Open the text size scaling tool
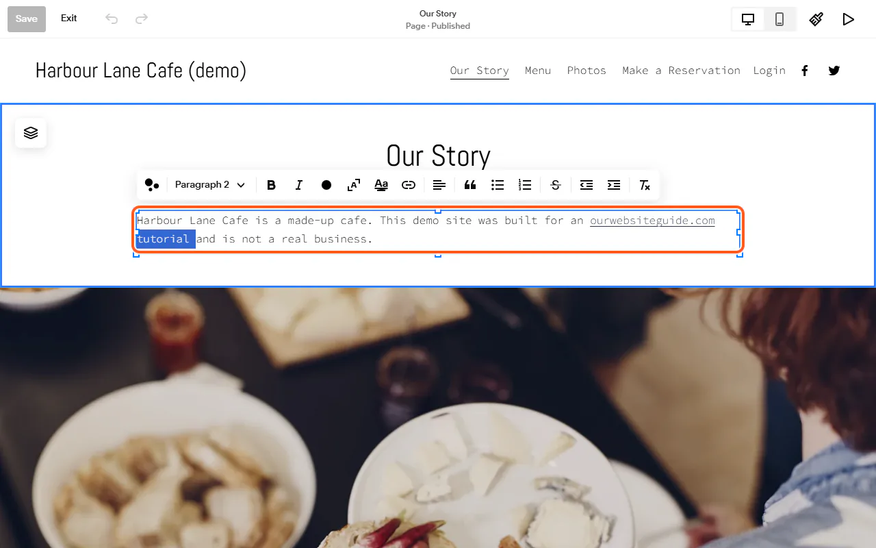The image size is (876, 548). coord(354,185)
